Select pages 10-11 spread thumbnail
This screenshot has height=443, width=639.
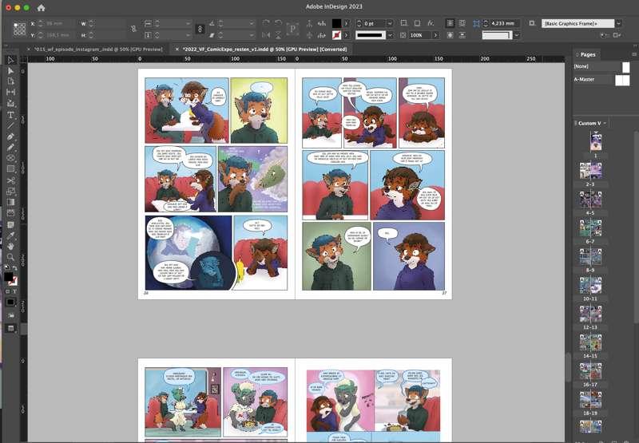[590, 285]
